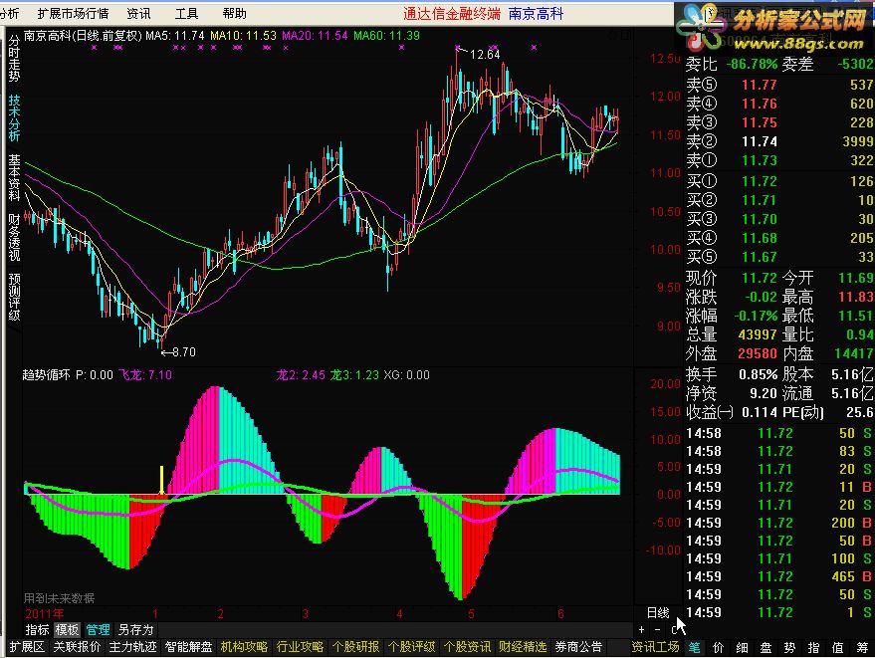
Task: Switch to 技术分析 side tab
Action: (x=14, y=117)
